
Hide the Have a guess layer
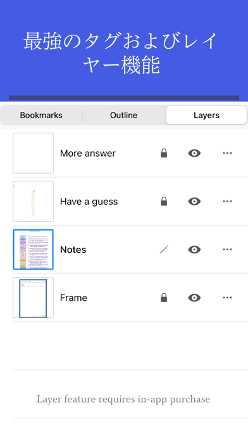(194, 202)
